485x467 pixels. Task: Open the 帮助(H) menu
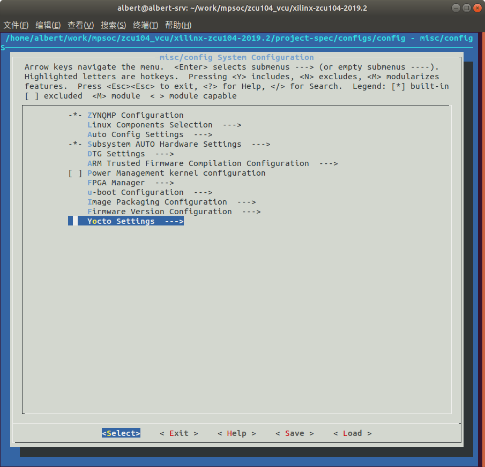pyautogui.click(x=178, y=25)
